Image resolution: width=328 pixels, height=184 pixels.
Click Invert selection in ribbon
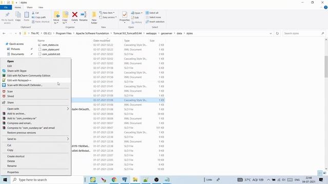[155, 21]
